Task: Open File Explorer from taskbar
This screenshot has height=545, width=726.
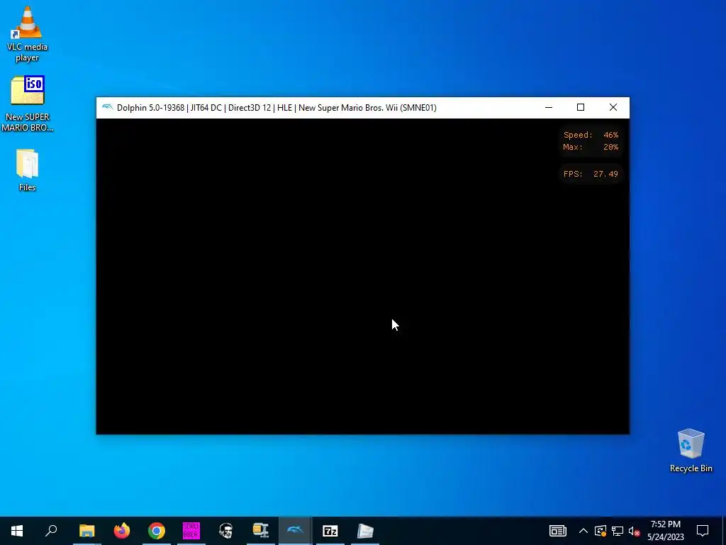Action: coord(86,531)
